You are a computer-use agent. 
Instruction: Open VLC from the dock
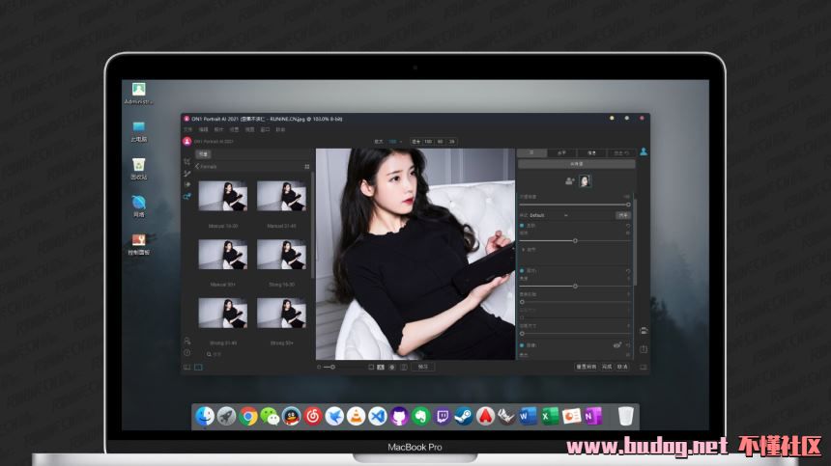tap(356, 416)
